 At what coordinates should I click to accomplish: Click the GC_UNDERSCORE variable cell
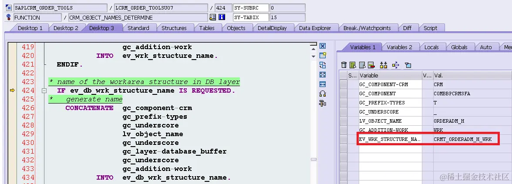(390, 111)
